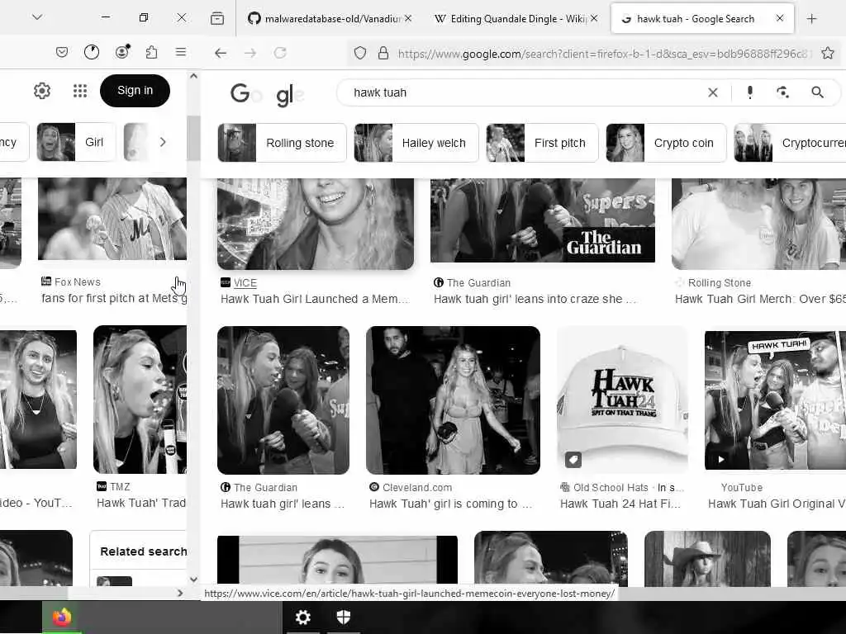Image resolution: width=846 pixels, height=634 pixels.
Task: Open the Google apps grid
Action: point(80,91)
